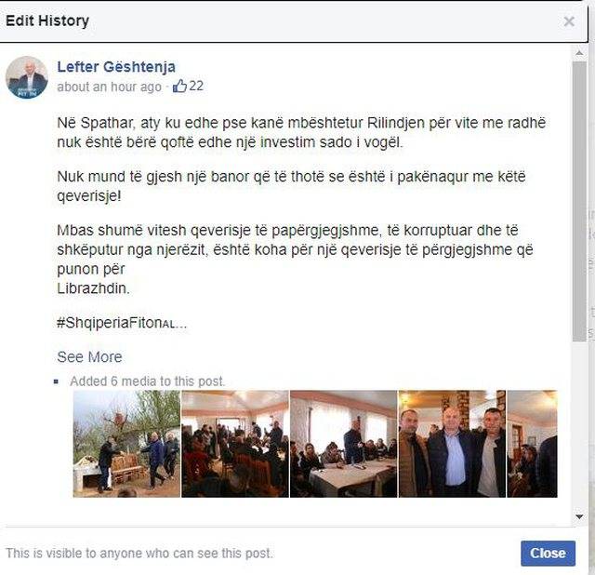Click the scrollbar up arrow
Image resolution: width=595 pixels, height=575 pixels.
579,53
